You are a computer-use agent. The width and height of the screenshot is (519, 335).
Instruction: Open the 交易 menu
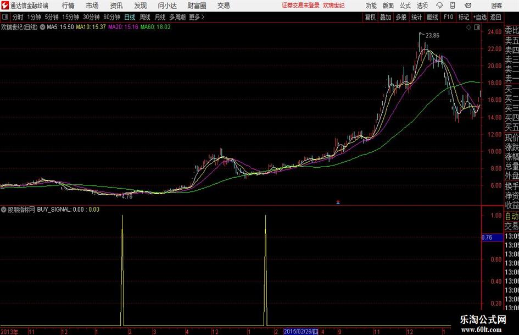(224, 6)
